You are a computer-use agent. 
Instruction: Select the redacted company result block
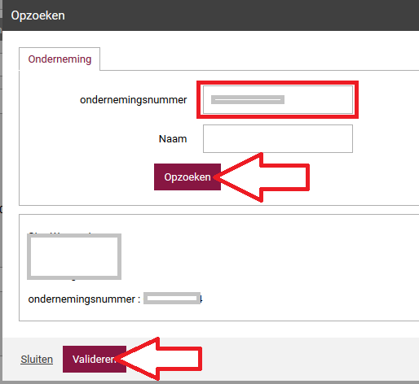pyautogui.click(x=74, y=256)
